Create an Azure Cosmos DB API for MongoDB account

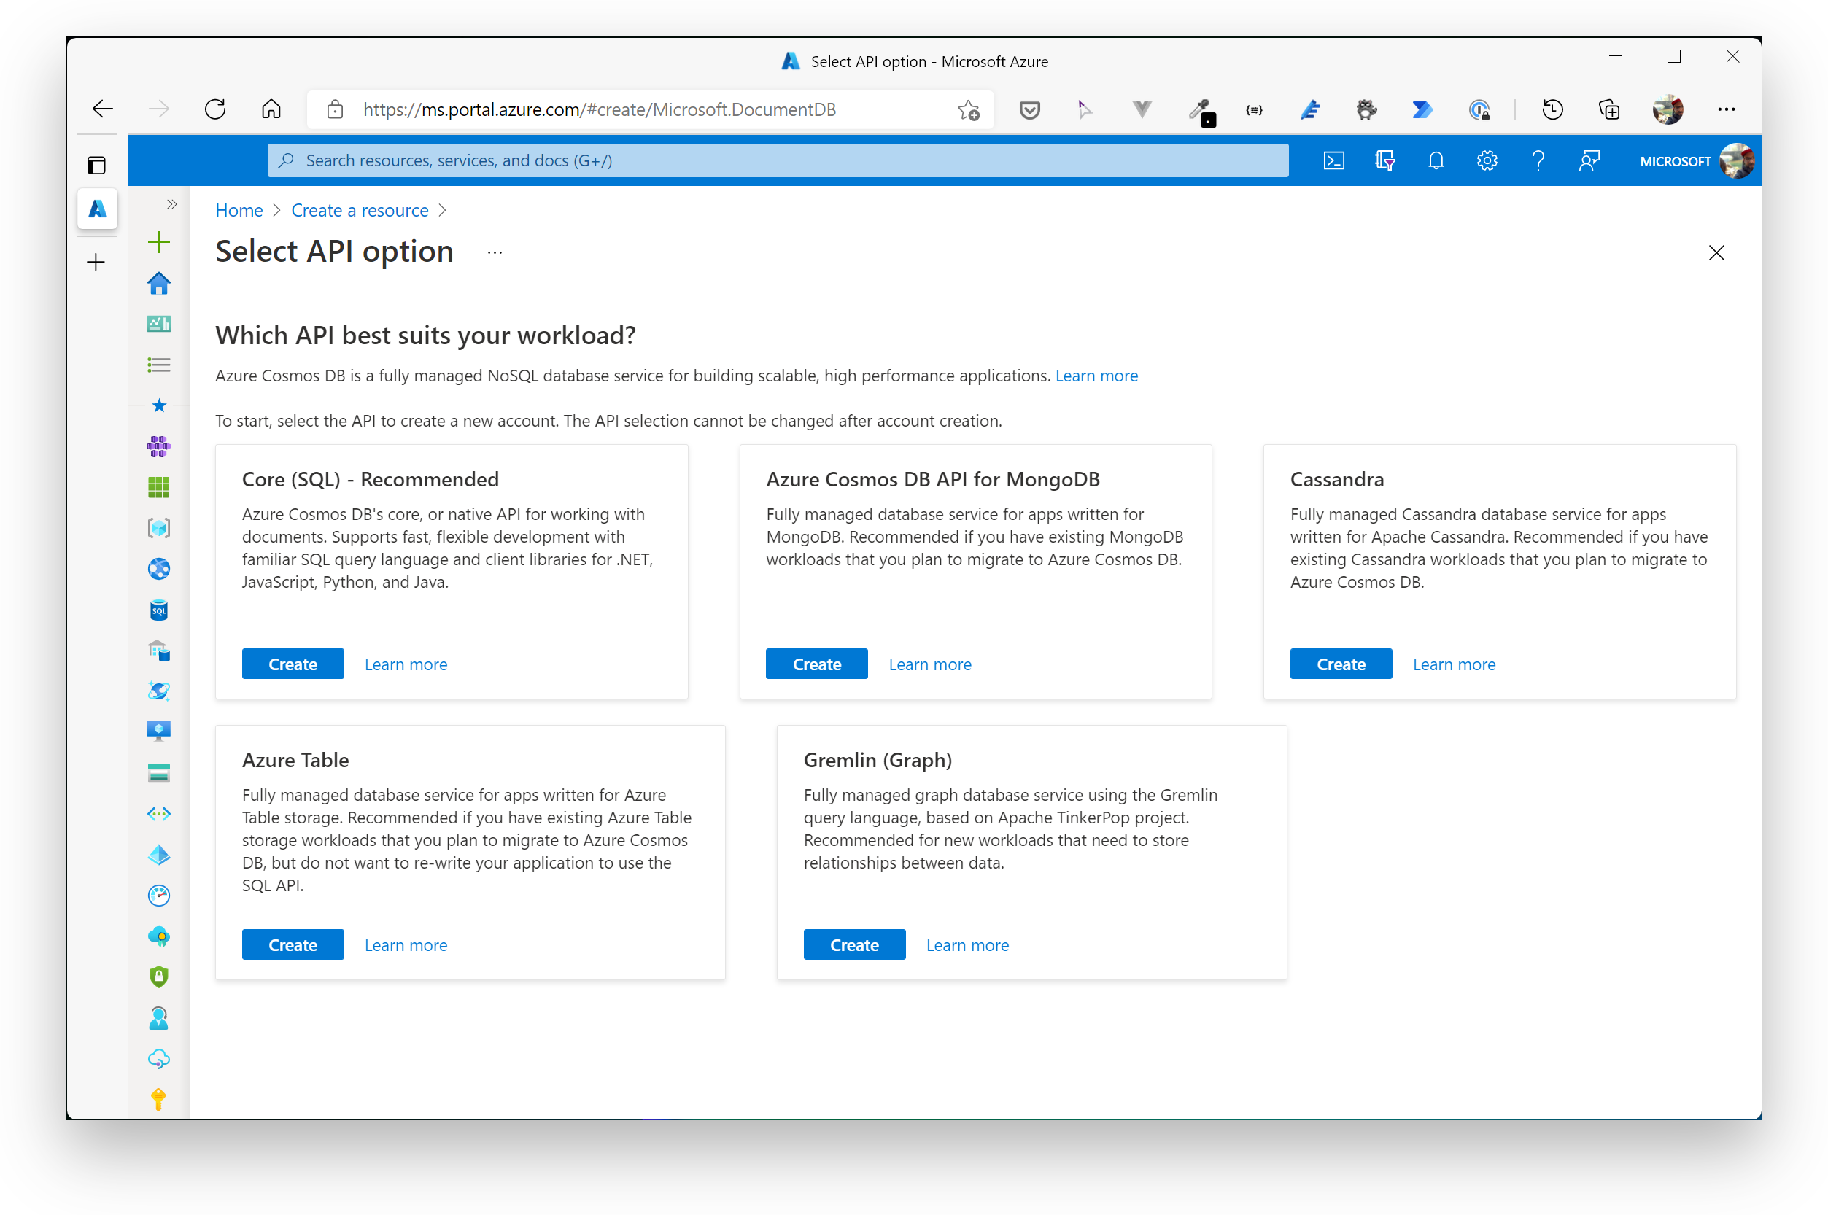point(817,664)
